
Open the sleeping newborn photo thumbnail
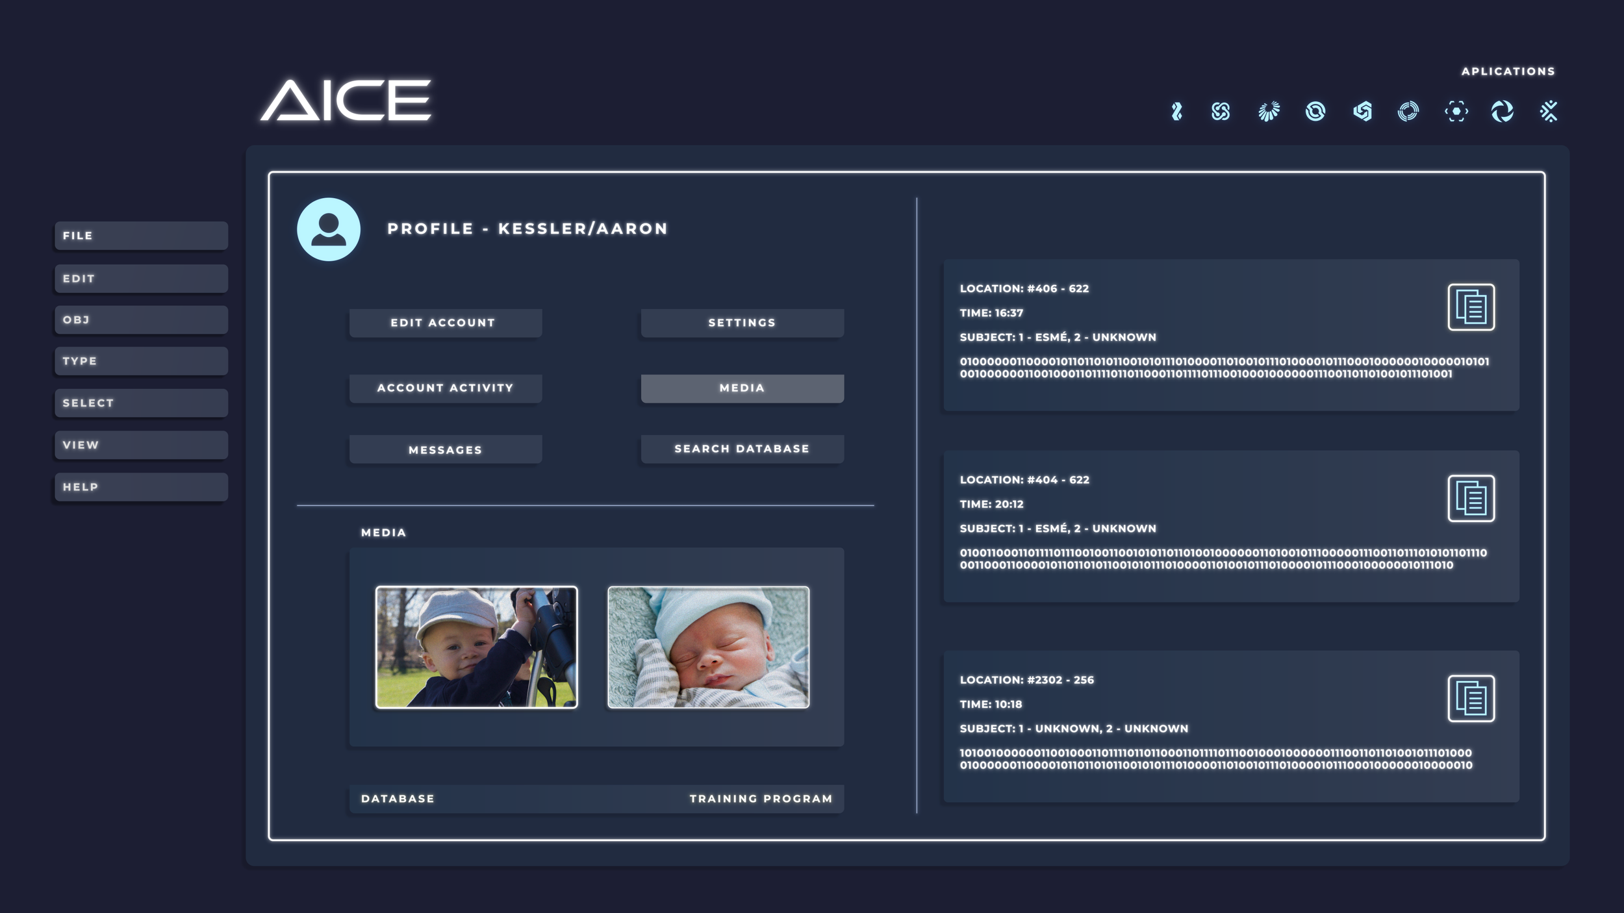pos(708,647)
